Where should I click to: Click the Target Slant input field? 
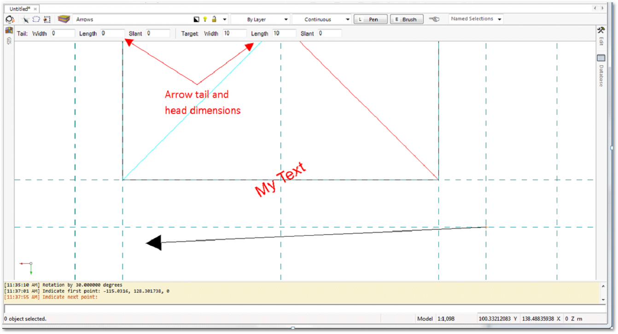click(330, 34)
